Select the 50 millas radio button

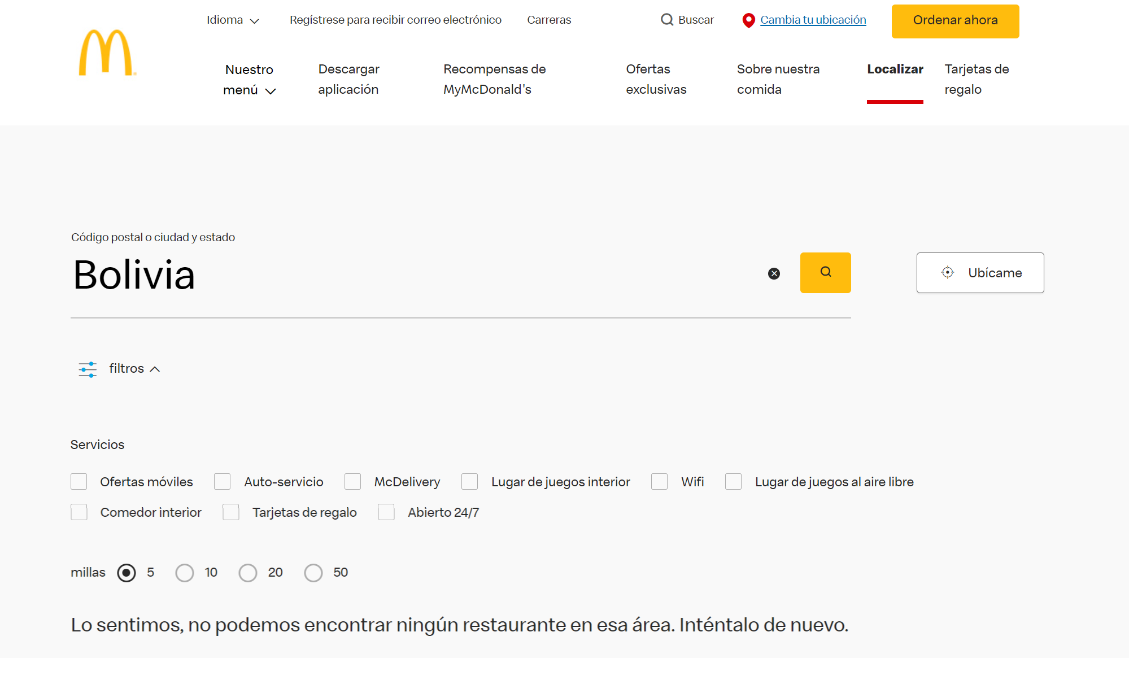coord(313,573)
